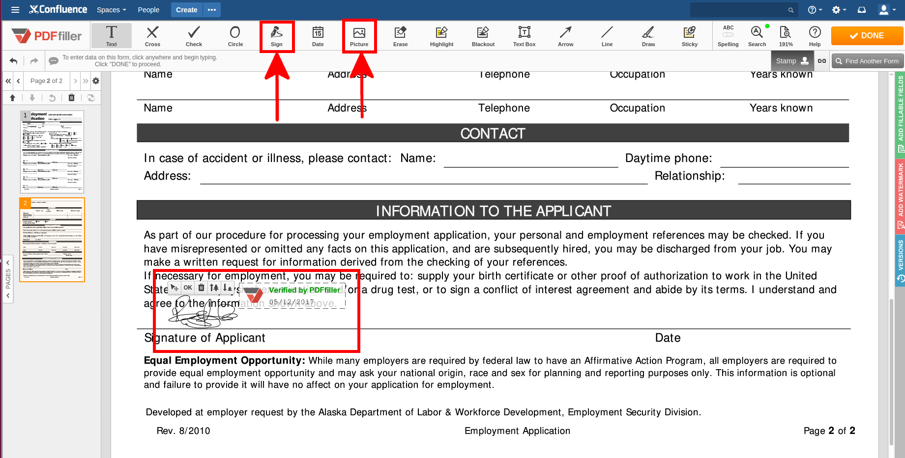The width and height of the screenshot is (905, 458).
Task: Open create-more ellipsis menu
Action: [212, 10]
